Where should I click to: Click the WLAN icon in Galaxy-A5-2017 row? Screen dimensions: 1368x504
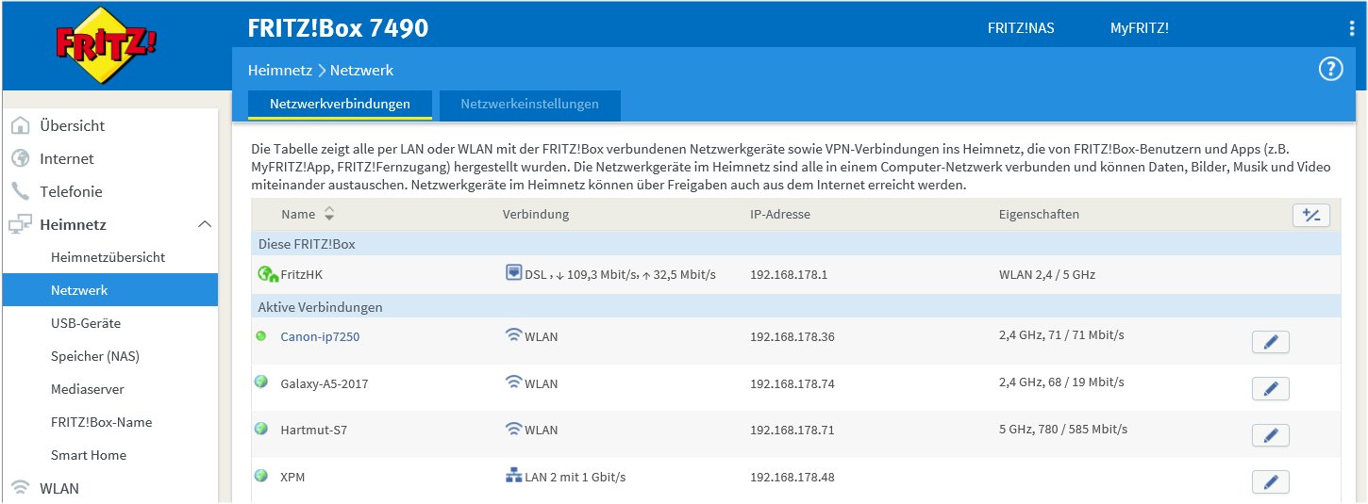[x=514, y=382]
